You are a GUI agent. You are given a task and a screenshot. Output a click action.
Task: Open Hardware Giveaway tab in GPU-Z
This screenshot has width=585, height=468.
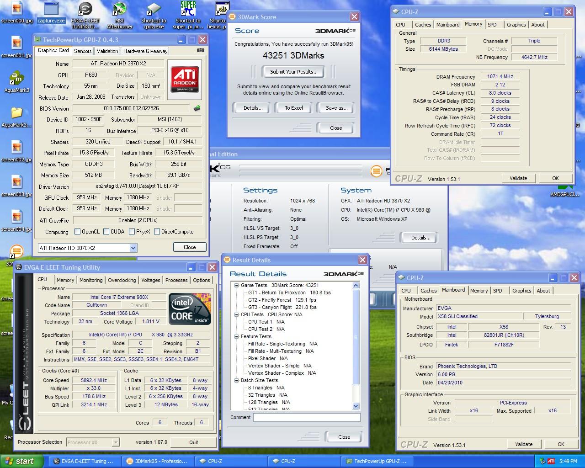[x=145, y=51]
